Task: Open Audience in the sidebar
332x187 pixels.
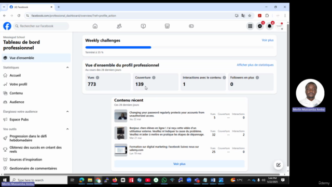Action: tap(17, 102)
